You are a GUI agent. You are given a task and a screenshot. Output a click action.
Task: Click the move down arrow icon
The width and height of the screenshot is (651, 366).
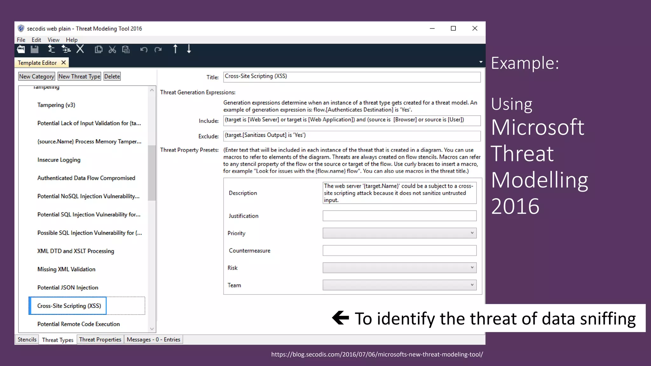(x=189, y=49)
